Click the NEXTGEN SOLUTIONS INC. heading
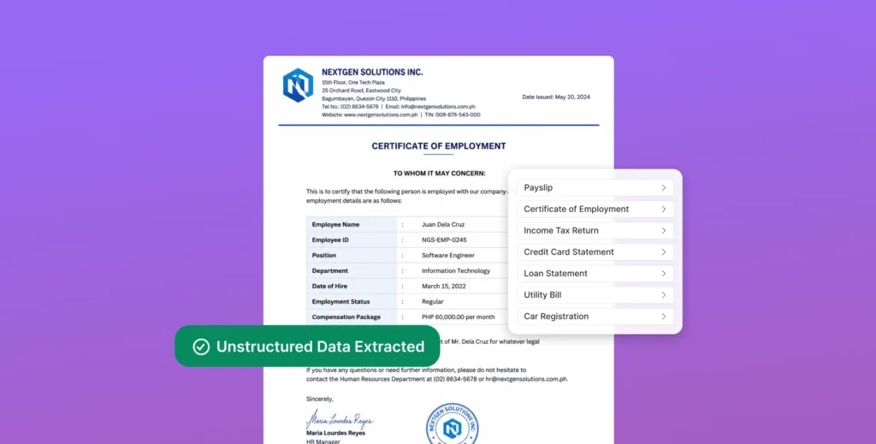876x444 pixels. [x=372, y=72]
